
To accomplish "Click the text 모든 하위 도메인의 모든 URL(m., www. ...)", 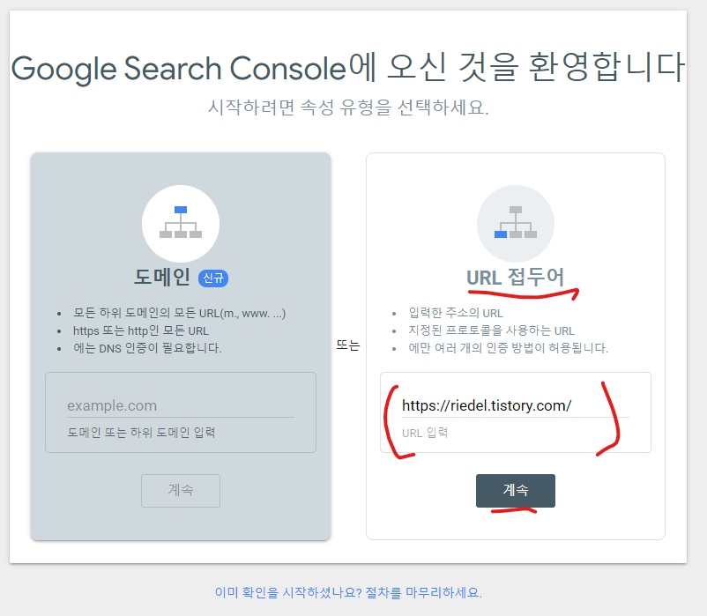I will [x=180, y=313].
